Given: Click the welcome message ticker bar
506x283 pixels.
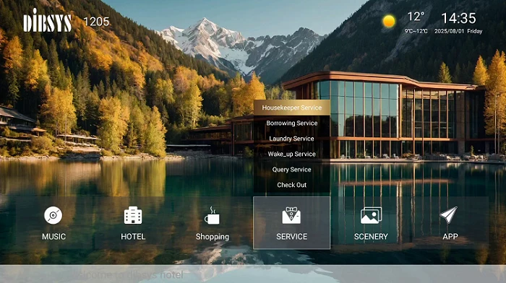Looking at the screenshot, I should [x=253, y=274].
